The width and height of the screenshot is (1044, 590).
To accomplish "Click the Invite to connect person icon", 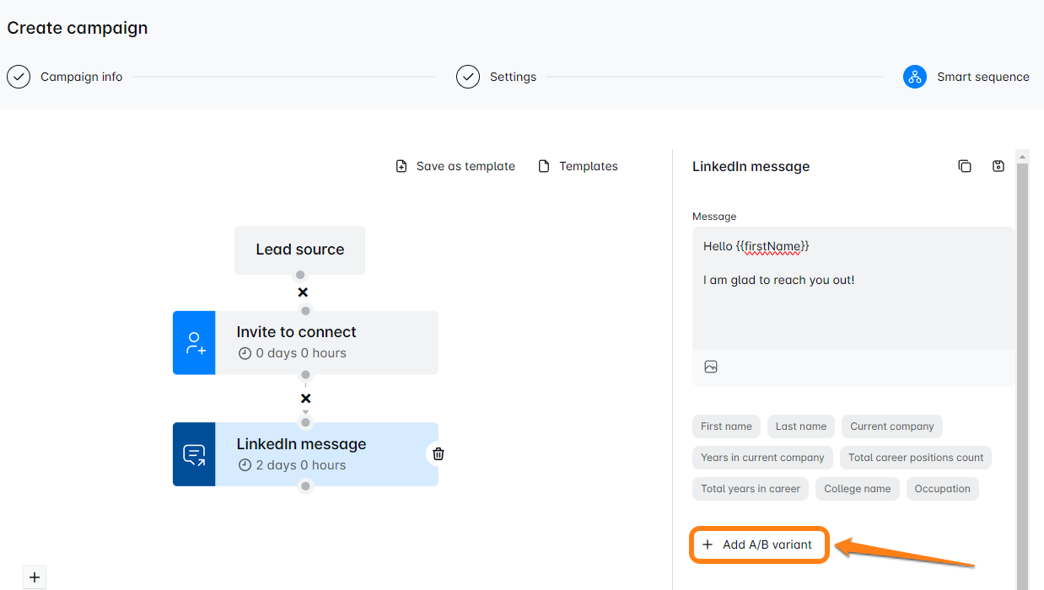I will click(x=194, y=342).
